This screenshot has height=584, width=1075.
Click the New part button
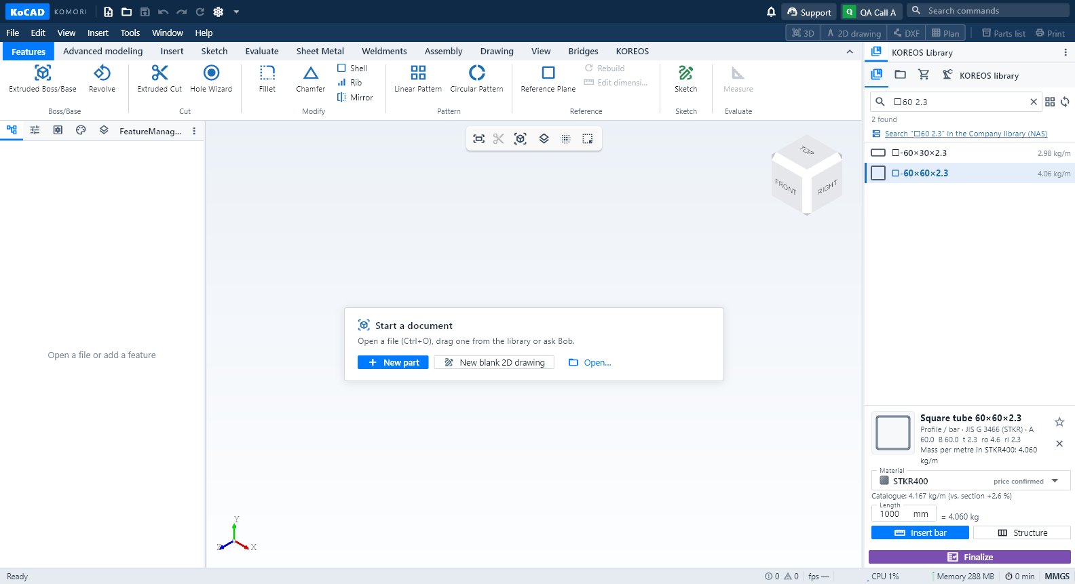(393, 362)
